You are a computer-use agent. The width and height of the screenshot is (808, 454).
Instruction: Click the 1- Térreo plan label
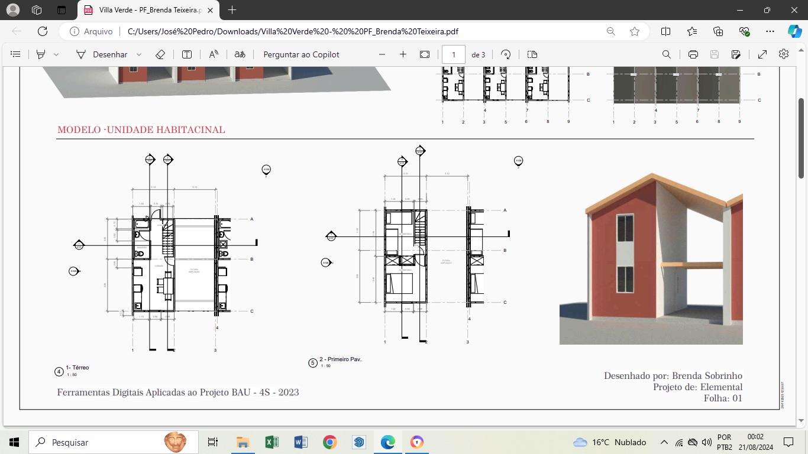77,368
